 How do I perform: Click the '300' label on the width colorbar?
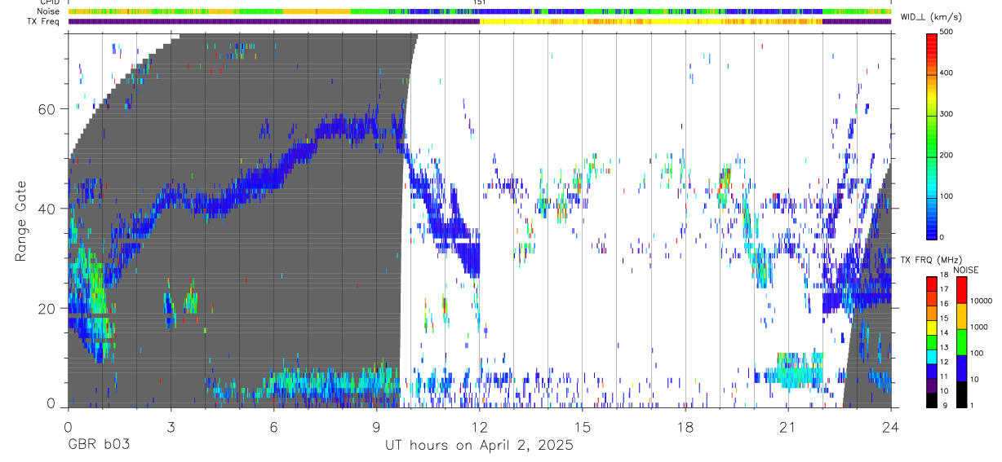(x=947, y=114)
